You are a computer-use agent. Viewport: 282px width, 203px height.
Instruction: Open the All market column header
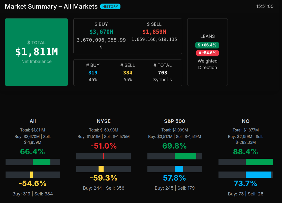coord(33,121)
